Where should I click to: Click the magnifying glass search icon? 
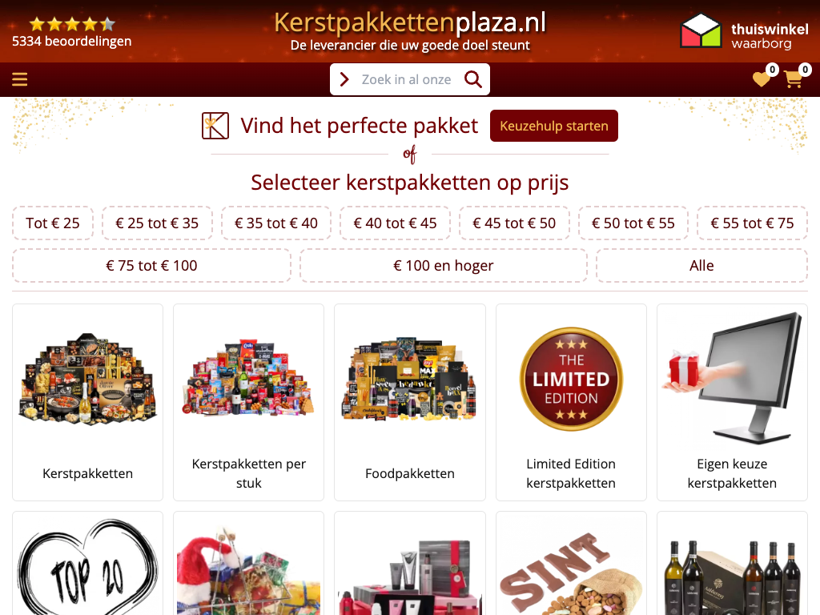pyautogui.click(x=473, y=79)
